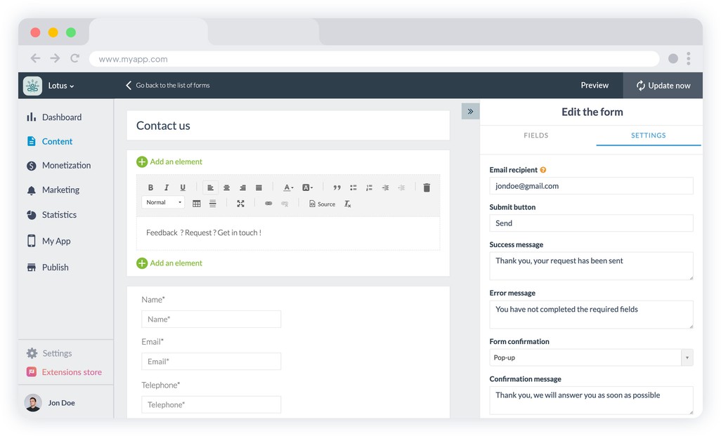Toggle bold formatting in the editor
Screen dimensions: 721x436
150,187
